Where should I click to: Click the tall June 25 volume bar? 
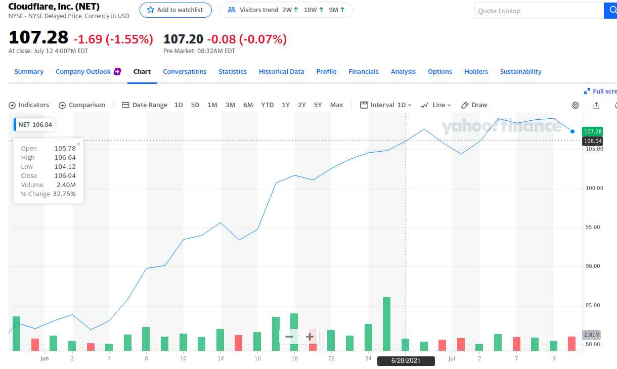(387, 324)
